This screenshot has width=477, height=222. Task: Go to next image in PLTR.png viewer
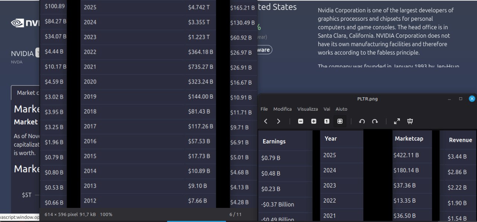(x=278, y=121)
